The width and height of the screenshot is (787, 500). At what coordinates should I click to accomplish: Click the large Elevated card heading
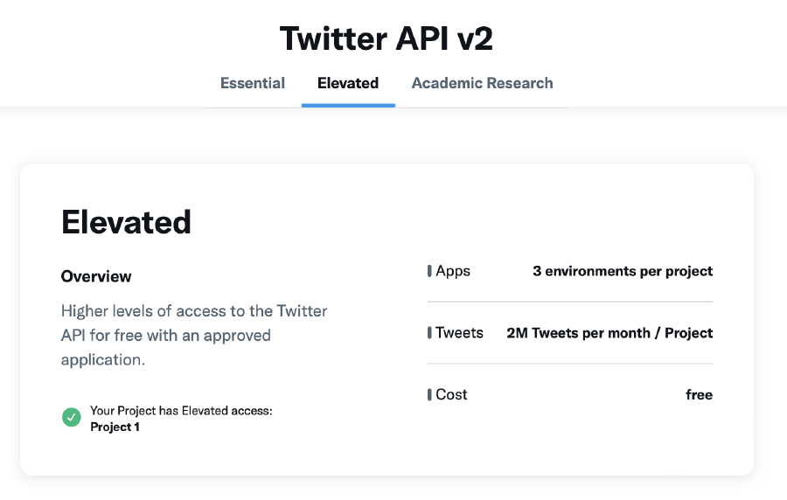point(126,222)
